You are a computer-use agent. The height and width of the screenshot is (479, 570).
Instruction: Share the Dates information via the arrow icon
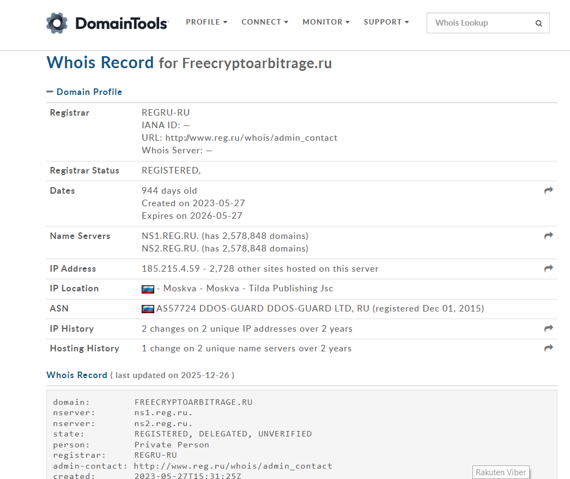click(549, 190)
